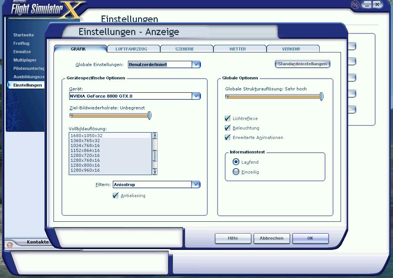Image resolution: width=393 pixels, height=278 pixels.
Task: Uncheck Erweiterte Animationen
Action: [227, 137]
